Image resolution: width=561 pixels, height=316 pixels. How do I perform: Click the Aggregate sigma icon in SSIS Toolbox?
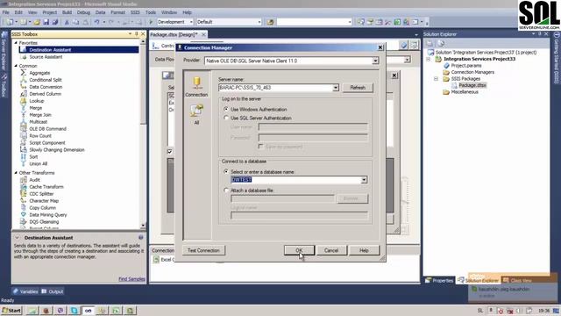pos(24,73)
